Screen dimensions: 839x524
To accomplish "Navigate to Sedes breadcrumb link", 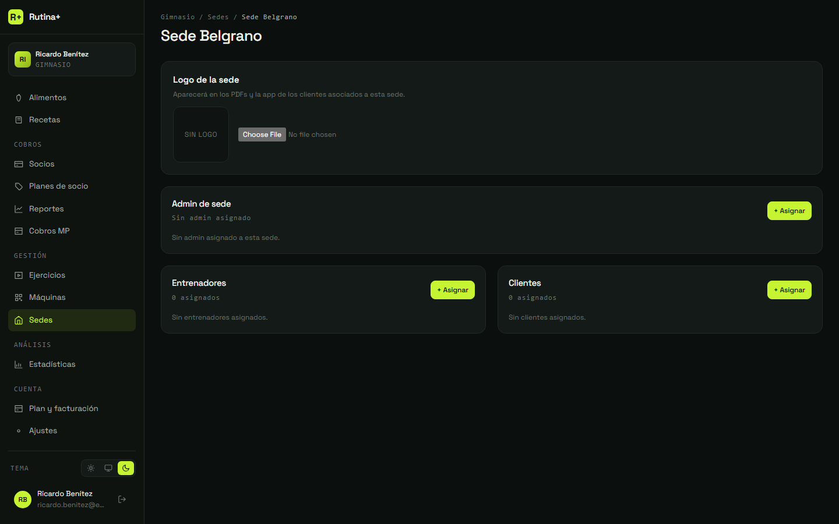I will (218, 17).
